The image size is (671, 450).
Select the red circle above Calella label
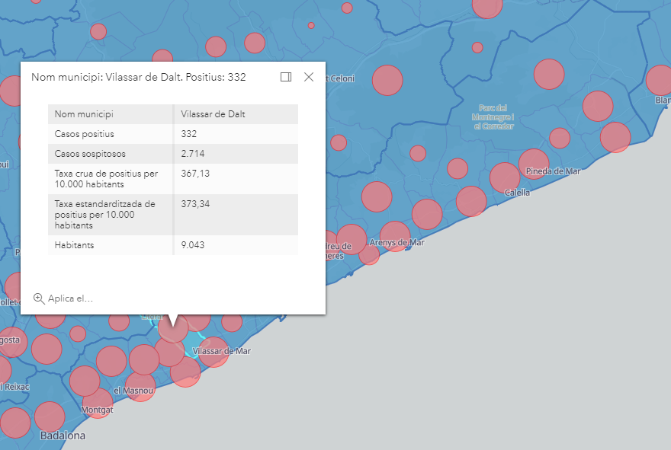tap(505, 177)
